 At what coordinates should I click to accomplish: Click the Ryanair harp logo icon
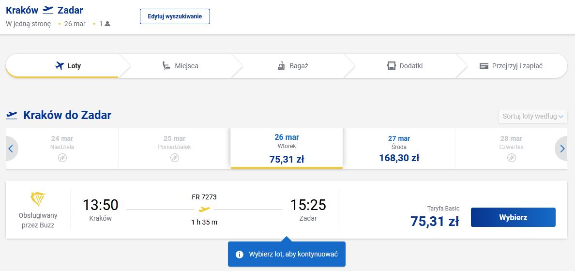point(38,199)
